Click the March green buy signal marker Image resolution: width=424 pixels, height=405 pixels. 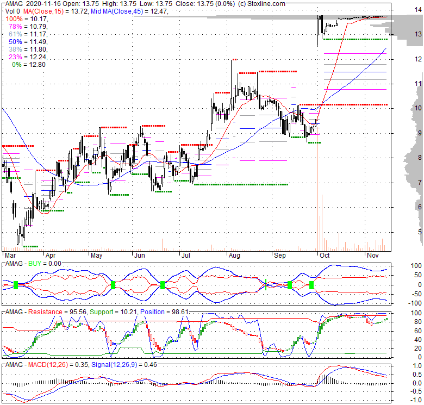16,285
